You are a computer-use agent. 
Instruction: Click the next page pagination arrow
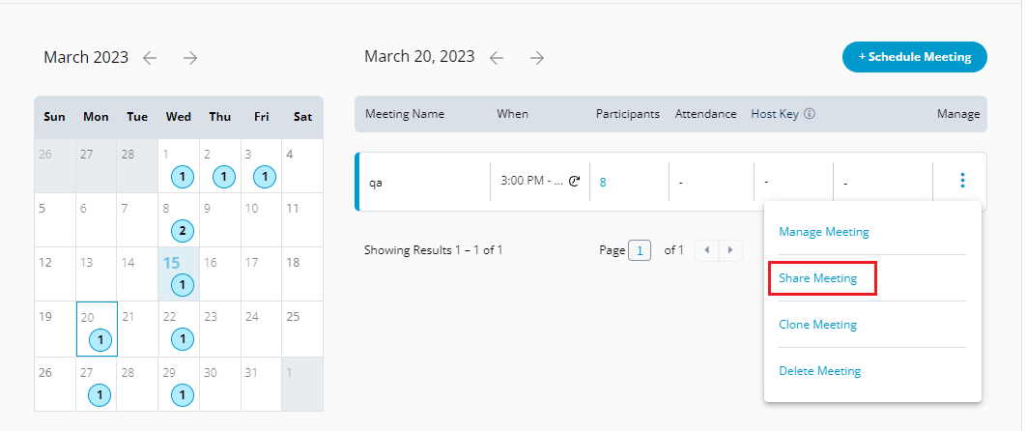click(x=730, y=250)
